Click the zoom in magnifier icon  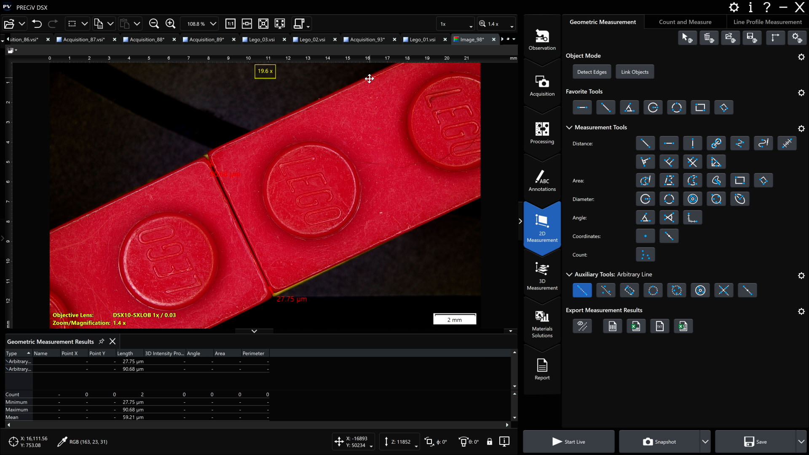pos(170,24)
